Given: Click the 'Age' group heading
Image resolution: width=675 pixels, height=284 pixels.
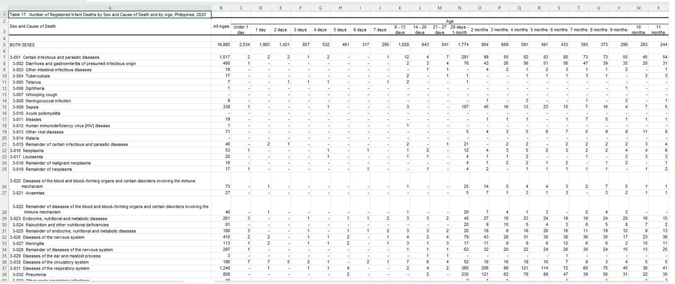Looking at the screenshot, I should (x=450, y=21).
